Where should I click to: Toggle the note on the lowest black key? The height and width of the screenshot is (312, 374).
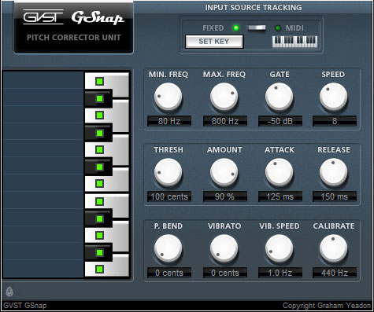point(99,252)
